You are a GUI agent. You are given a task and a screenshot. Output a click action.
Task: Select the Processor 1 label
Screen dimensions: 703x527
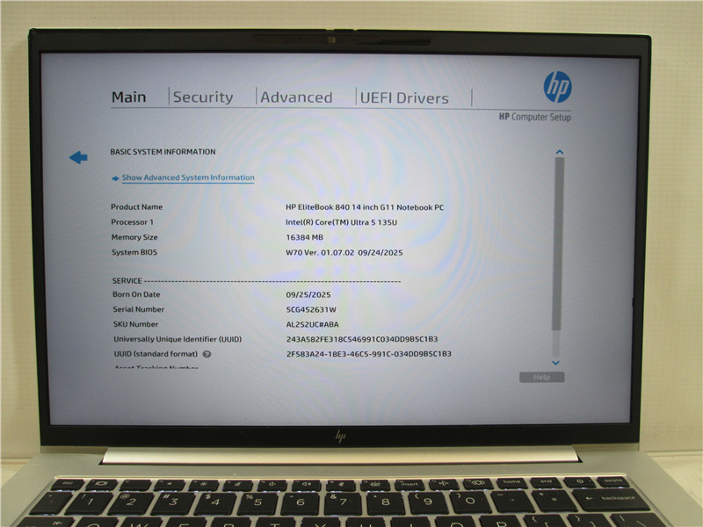coord(133,222)
